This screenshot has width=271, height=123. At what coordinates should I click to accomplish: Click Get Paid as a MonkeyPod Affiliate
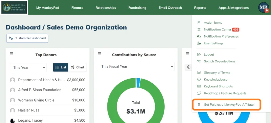[x=226, y=104]
